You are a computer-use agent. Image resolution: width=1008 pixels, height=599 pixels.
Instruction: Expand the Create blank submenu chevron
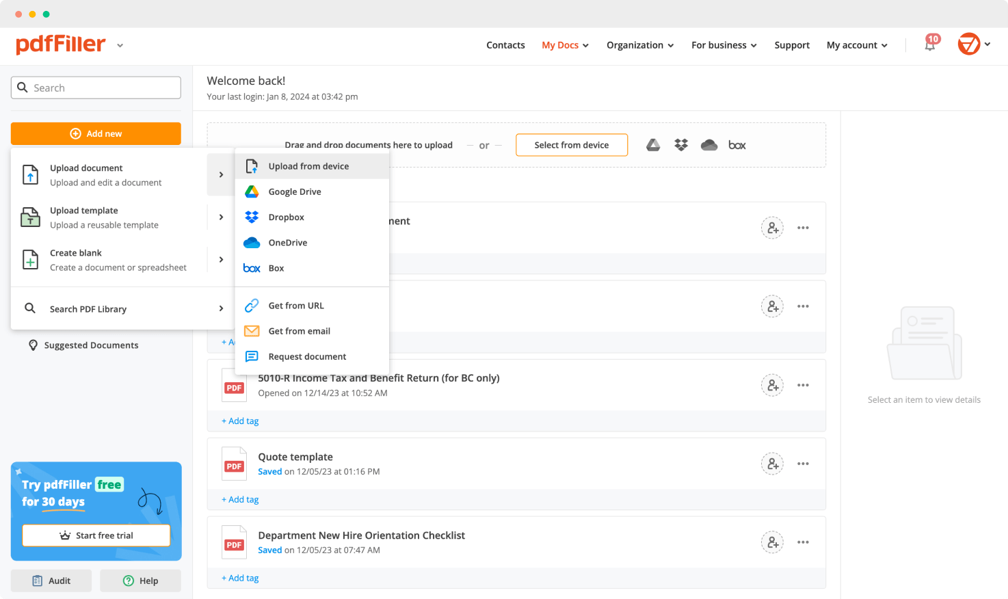pos(220,259)
